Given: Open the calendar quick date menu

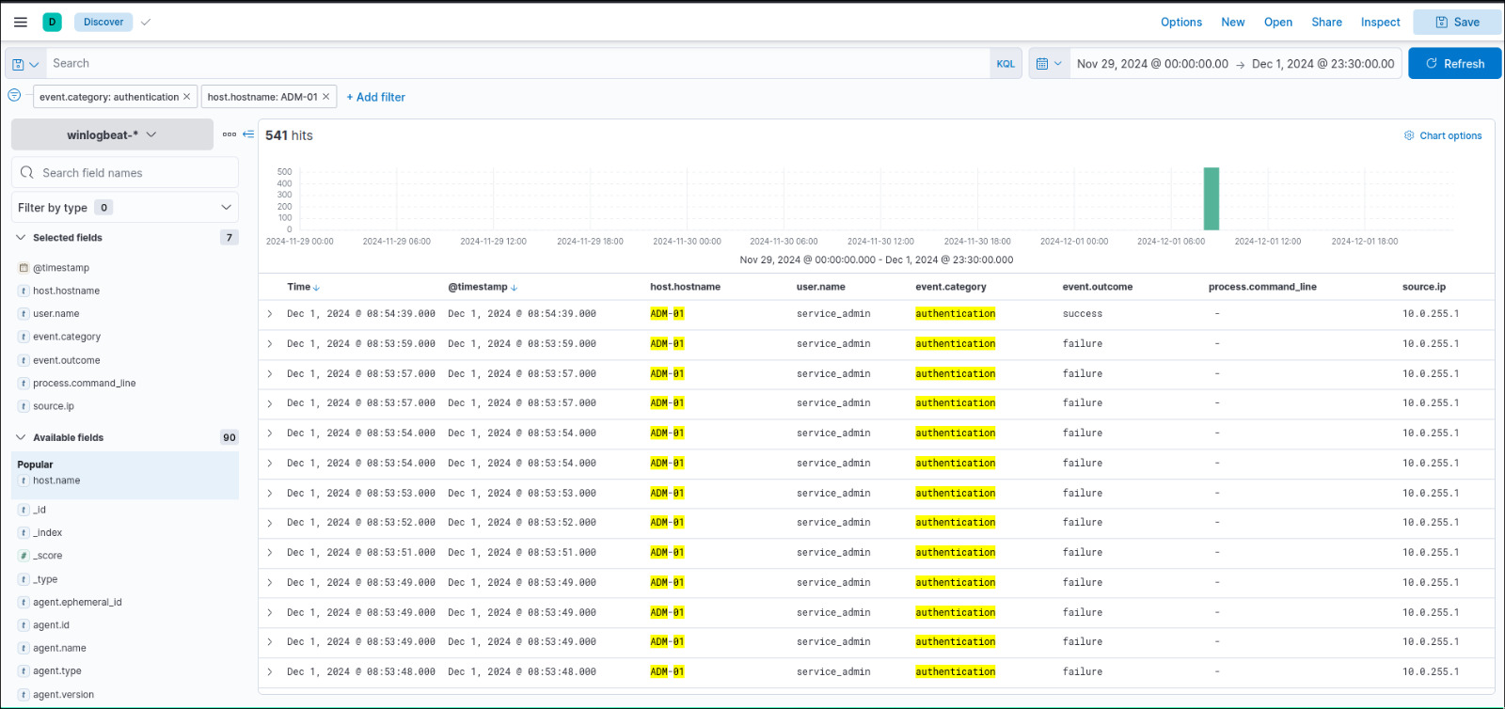Looking at the screenshot, I should (x=1048, y=64).
